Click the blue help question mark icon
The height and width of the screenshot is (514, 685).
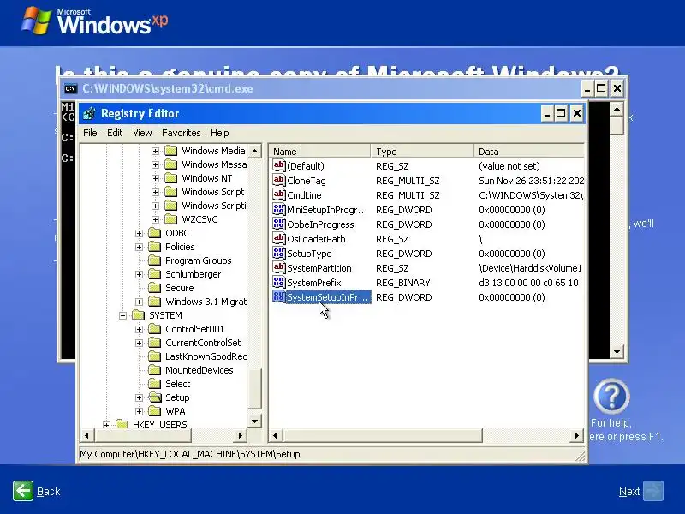pos(611,397)
